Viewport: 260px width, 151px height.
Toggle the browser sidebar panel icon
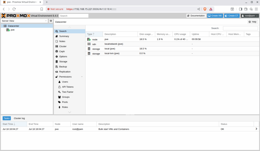[240, 9]
